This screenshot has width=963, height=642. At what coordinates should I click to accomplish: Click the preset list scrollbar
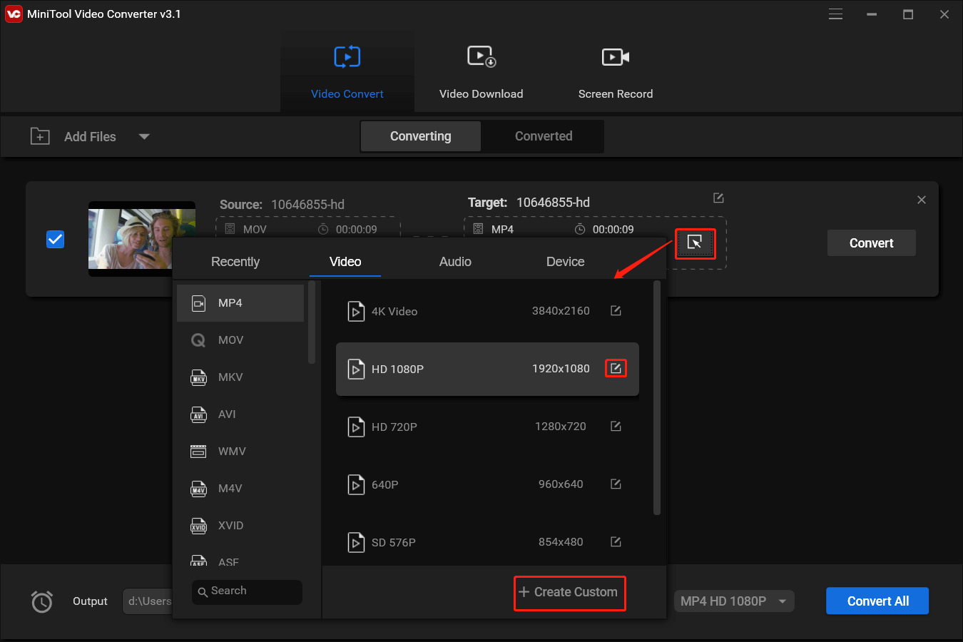[657, 398]
